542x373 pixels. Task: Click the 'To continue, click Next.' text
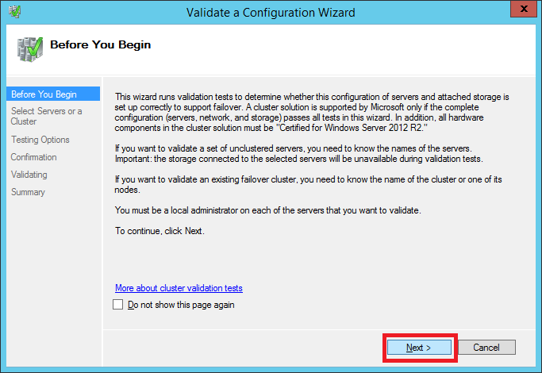(160, 231)
